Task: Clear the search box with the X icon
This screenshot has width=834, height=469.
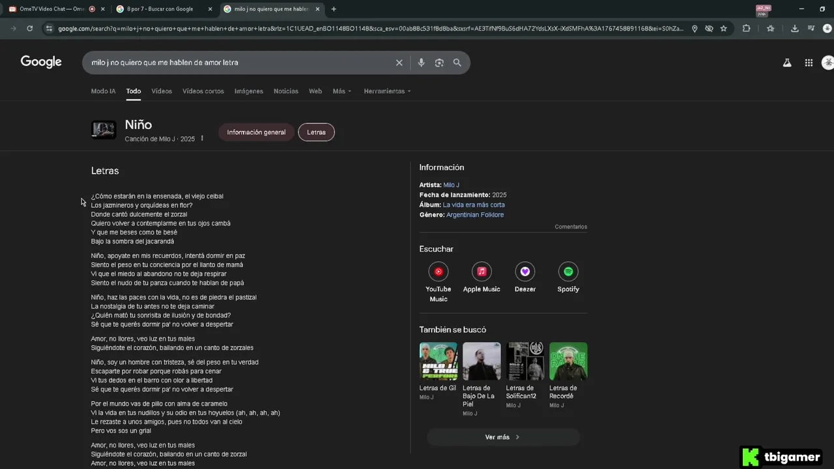Action: (x=399, y=63)
